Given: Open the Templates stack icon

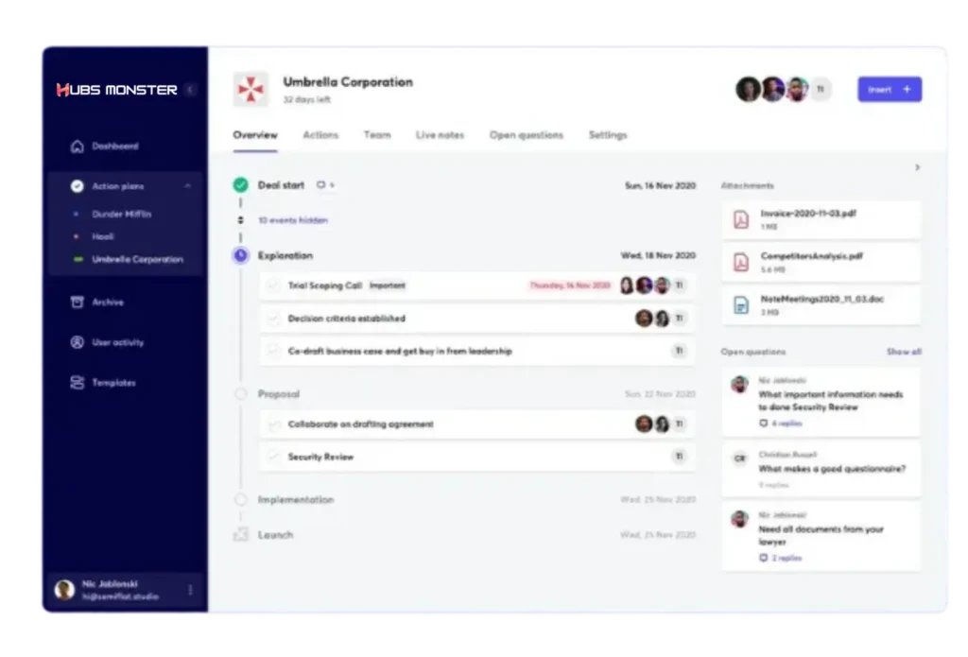Looking at the screenshot, I should click(x=78, y=383).
